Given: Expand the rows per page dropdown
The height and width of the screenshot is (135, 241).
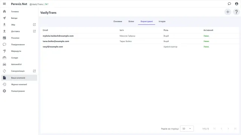Looking at the screenshot, I should click(x=187, y=129).
